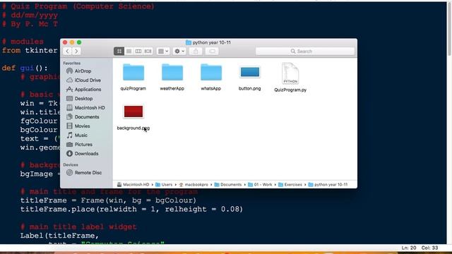Viewport: 452px width, 254px height.
Task: Click Documents in the path bar
Action: point(228,185)
